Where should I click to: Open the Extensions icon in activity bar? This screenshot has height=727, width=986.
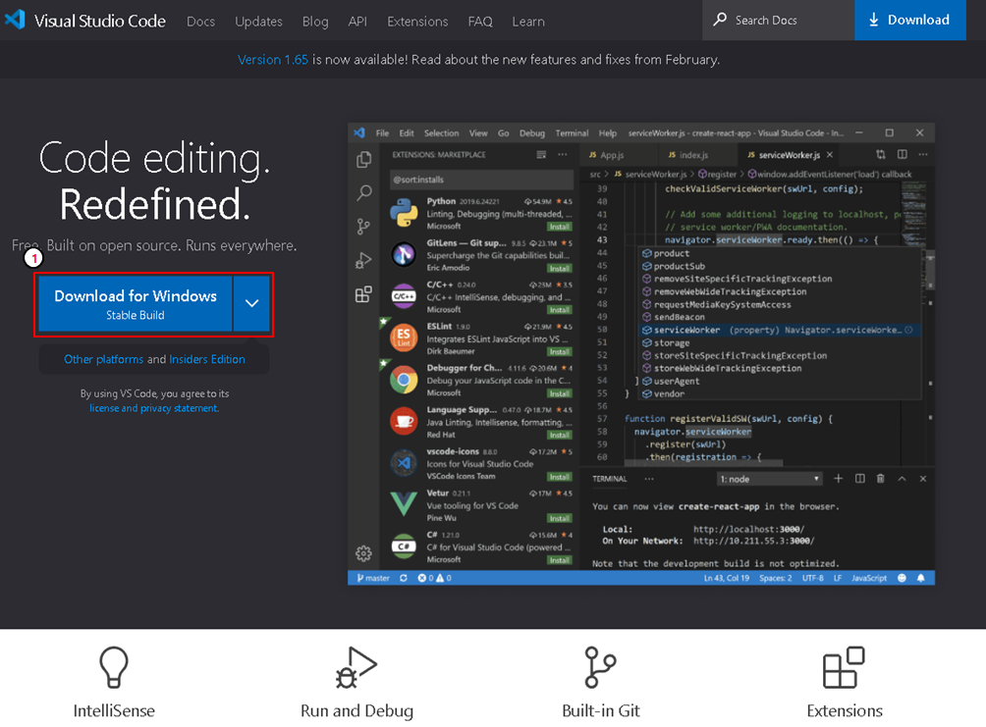coord(363,294)
